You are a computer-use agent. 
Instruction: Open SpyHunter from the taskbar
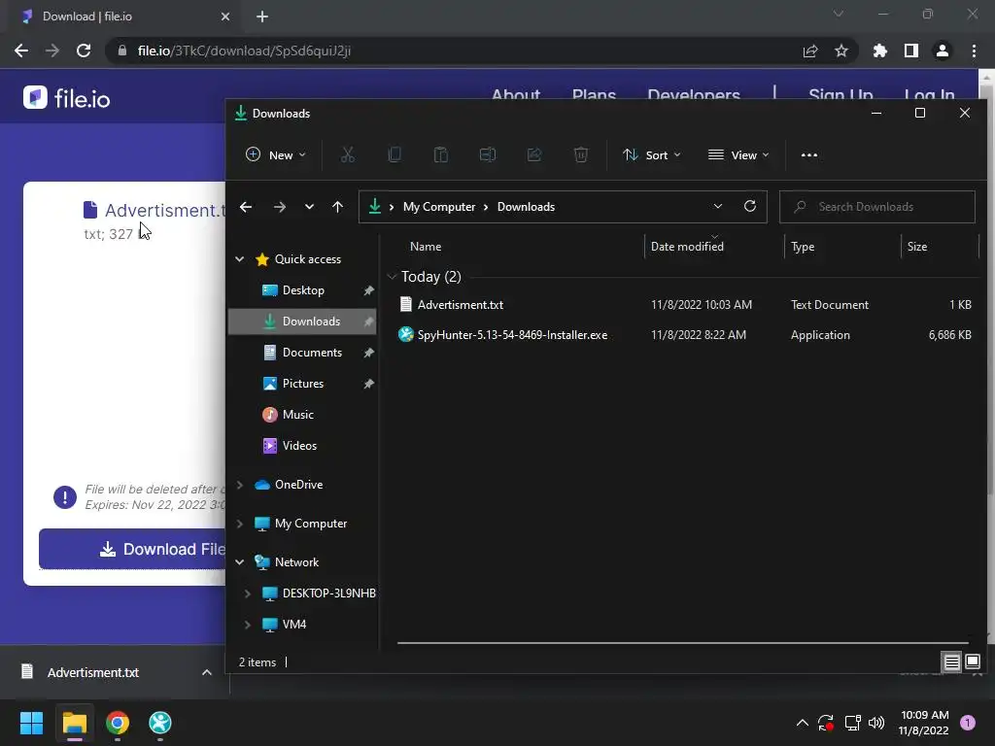(160, 723)
